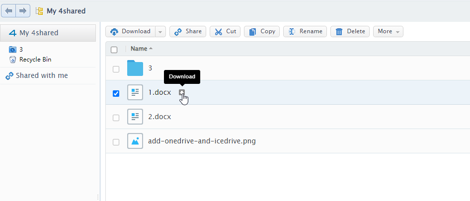This screenshot has height=201, width=470.
Task: Click the Rename toolbar button
Action: tap(305, 32)
